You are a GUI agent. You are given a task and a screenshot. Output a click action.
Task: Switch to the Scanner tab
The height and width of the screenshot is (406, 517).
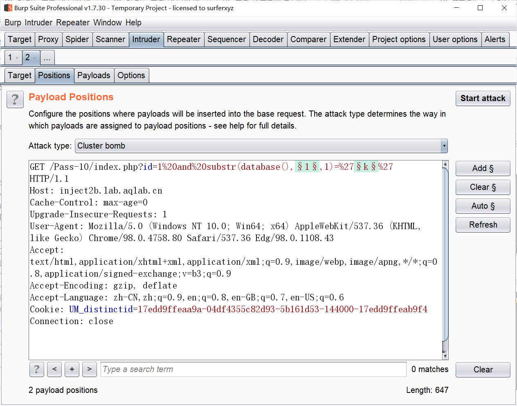(110, 39)
